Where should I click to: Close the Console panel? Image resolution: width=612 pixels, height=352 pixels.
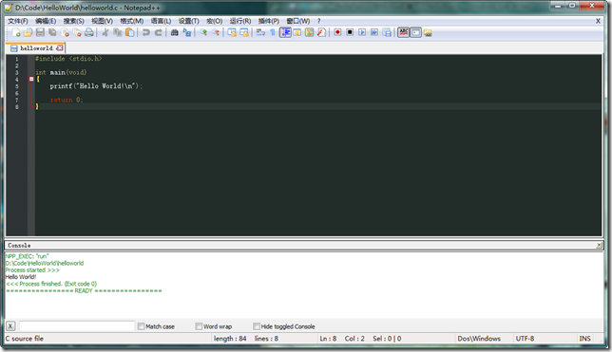[x=599, y=245]
